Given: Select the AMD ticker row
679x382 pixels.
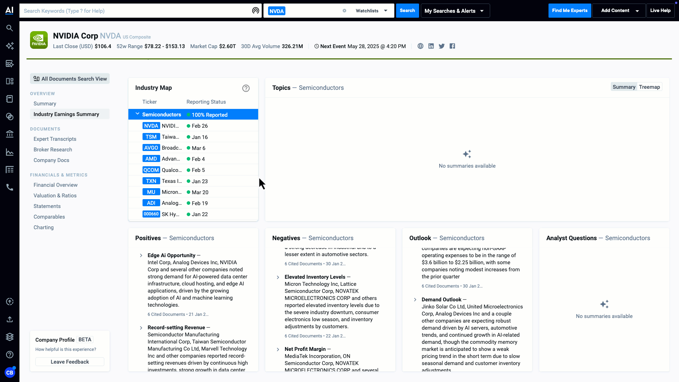Looking at the screenshot, I should pyautogui.click(x=193, y=159).
